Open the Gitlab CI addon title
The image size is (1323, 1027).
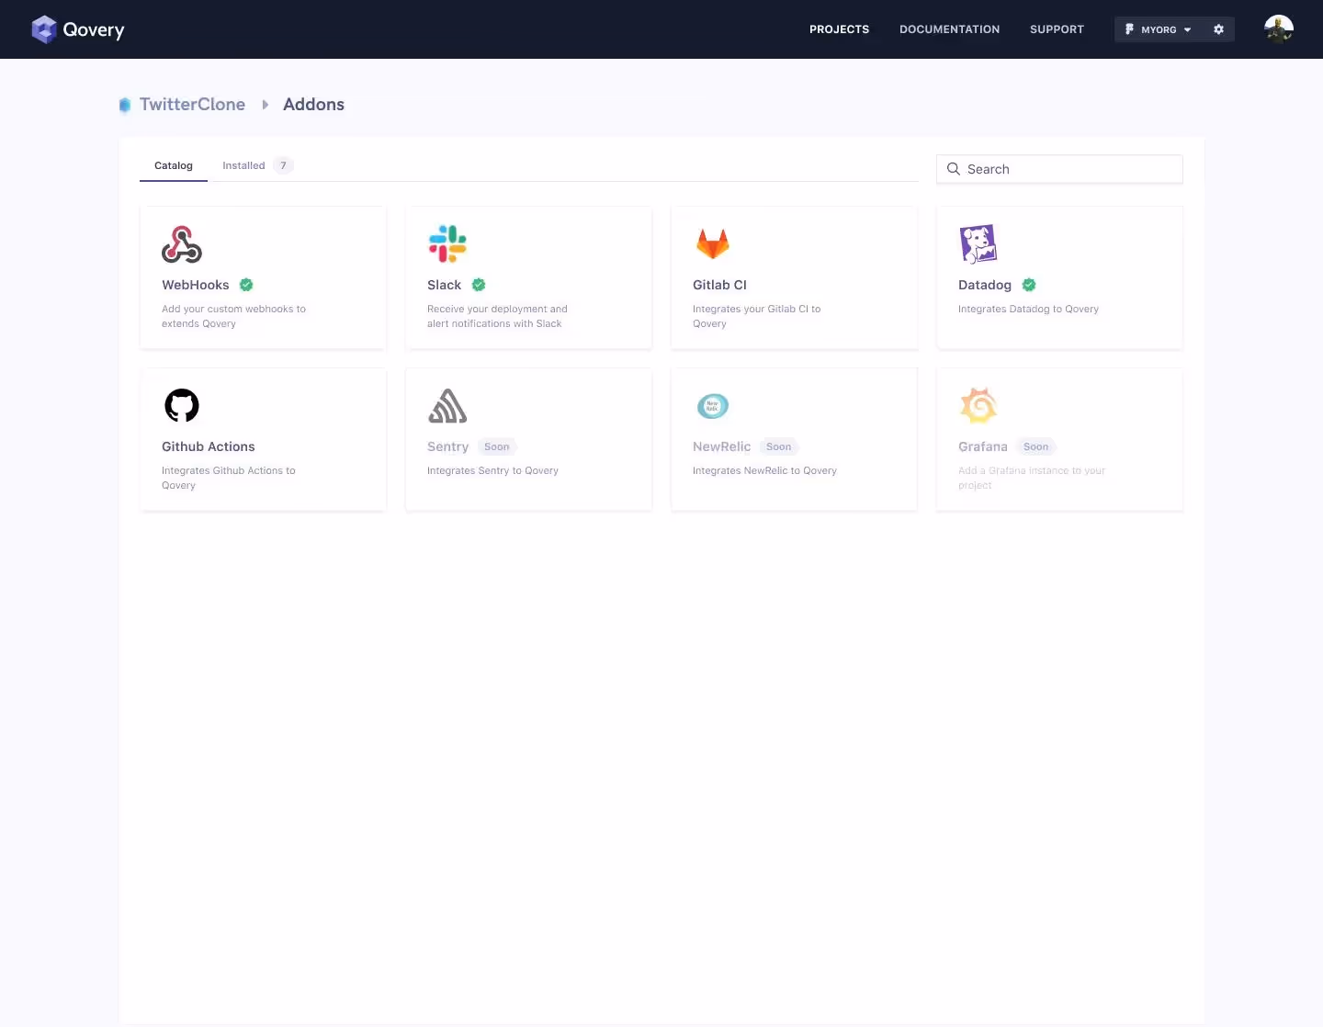point(719,285)
